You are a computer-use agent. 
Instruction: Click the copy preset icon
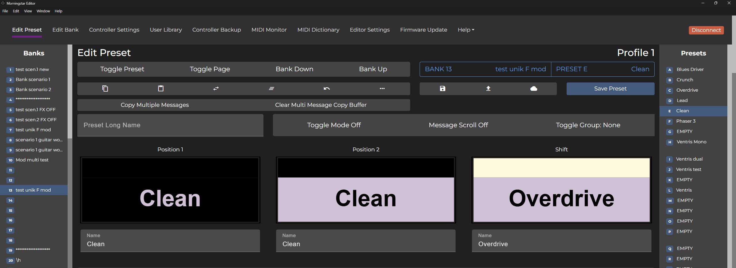click(105, 88)
